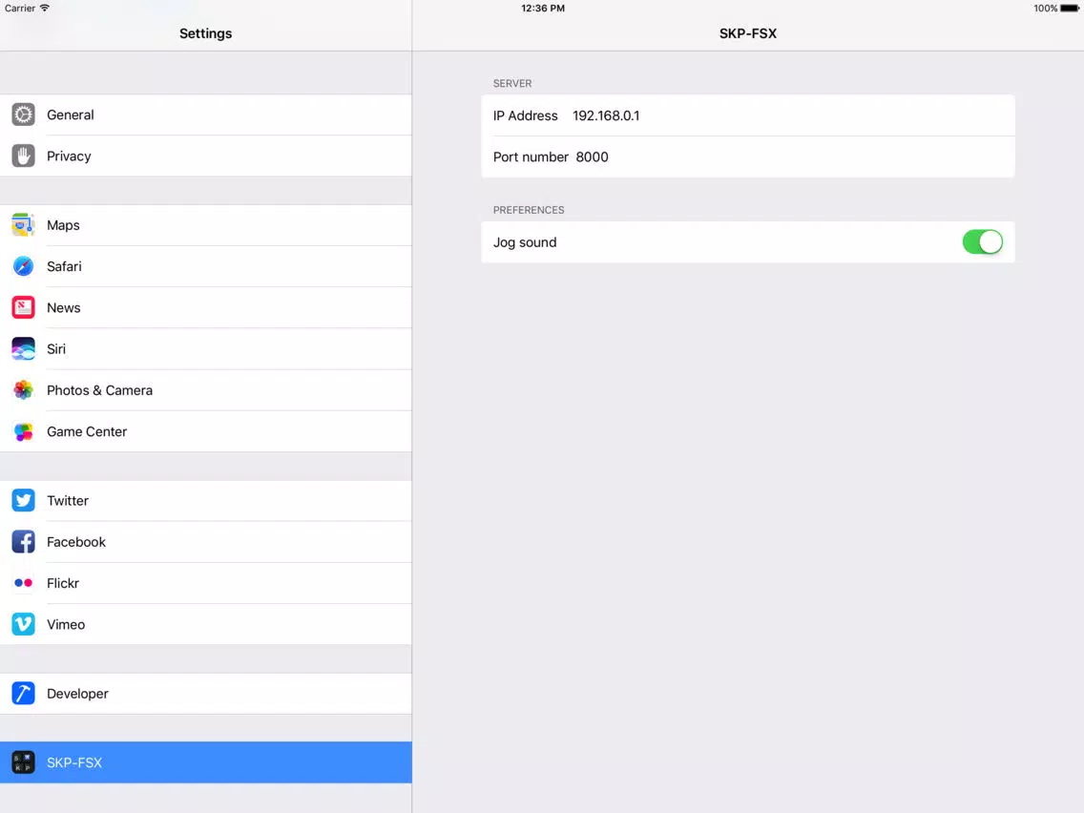Screen dimensions: 1084x813
Task: Turn off the Jog sound switch
Action: click(983, 242)
